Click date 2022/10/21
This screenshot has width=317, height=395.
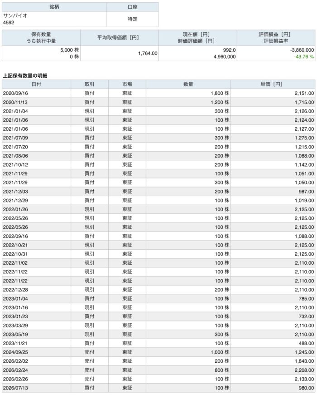click(x=15, y=245)
